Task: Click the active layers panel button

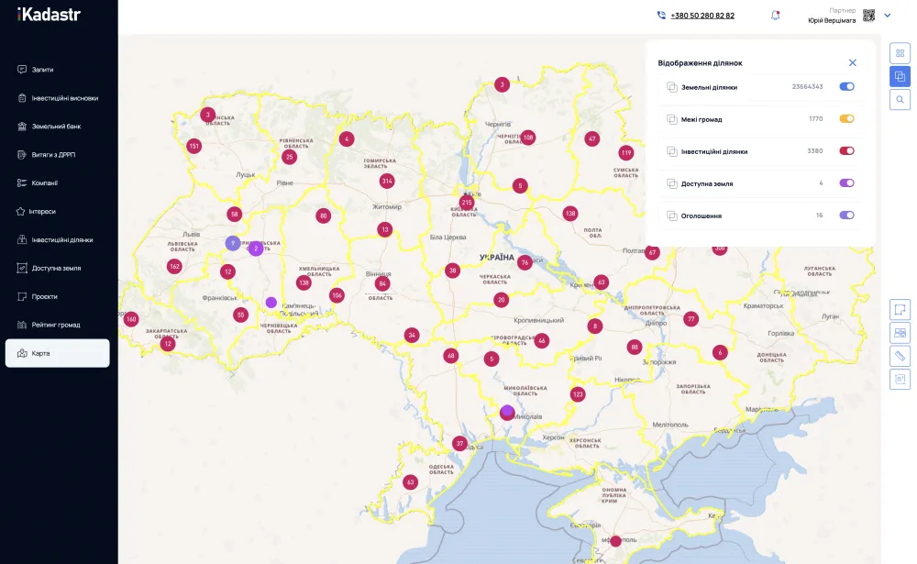Action: [900, 76]
